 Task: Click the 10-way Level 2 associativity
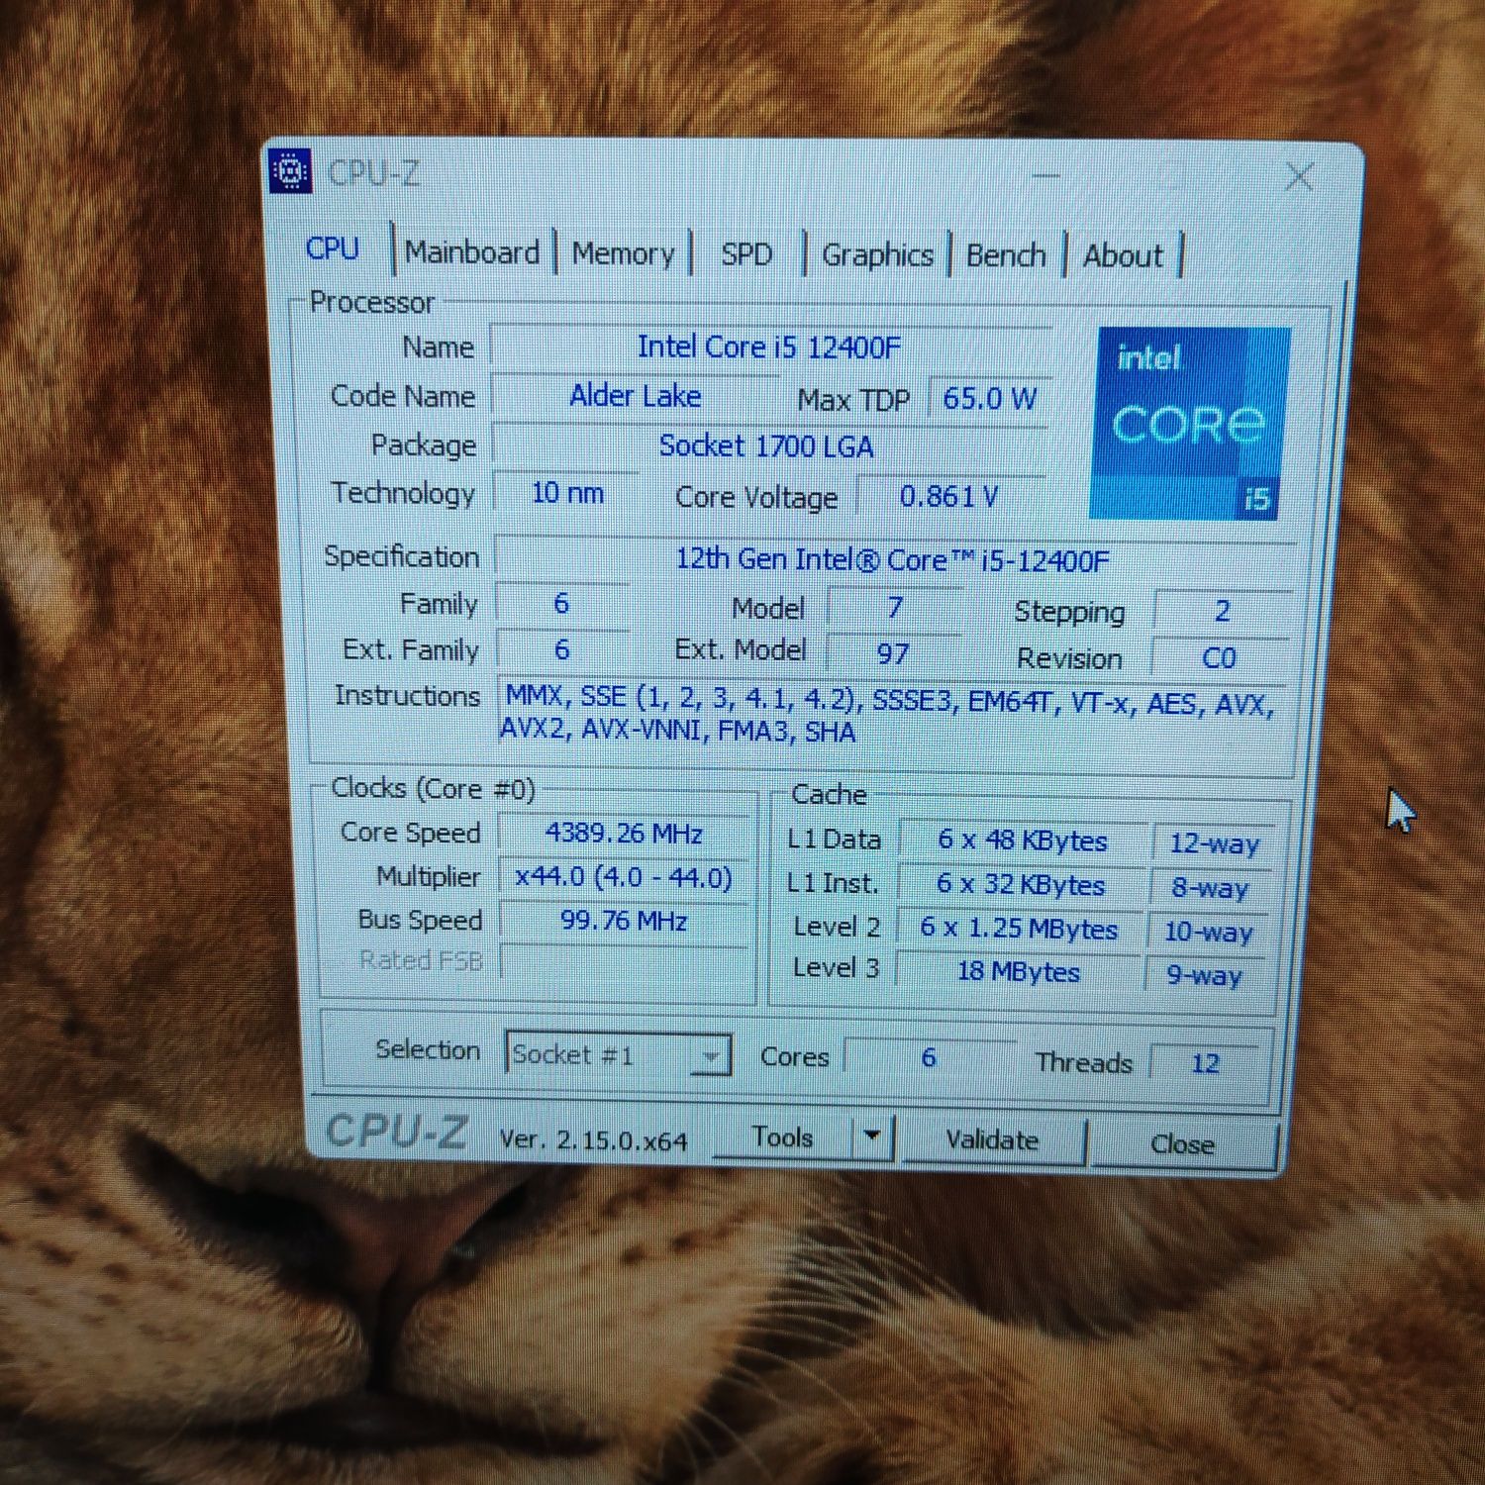[1208, 932]
